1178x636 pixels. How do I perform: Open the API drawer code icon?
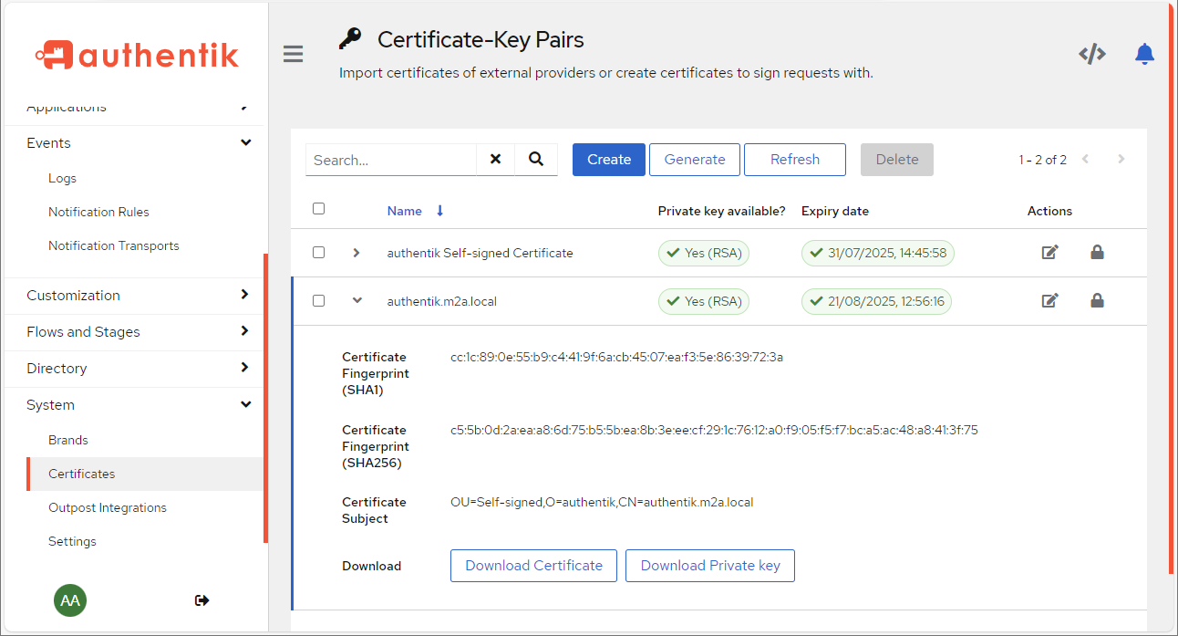click(1091, 54)
